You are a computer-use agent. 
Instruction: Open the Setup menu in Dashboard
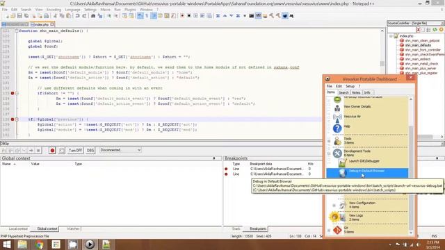click(350, 86)
